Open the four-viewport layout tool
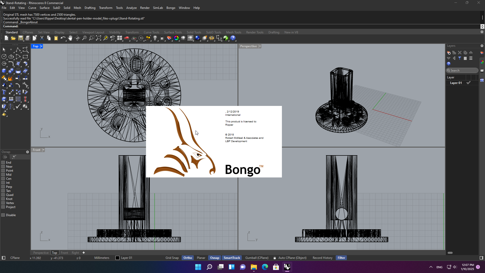Viewport: 485px width, 273px height. 120,38
